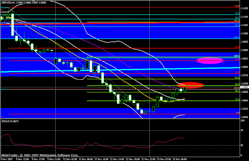The width and height of the screenshot is (249, 161).
Task: Click the 2.1005 price axis label
Action: pyautogui.click(x=245, y=33)
